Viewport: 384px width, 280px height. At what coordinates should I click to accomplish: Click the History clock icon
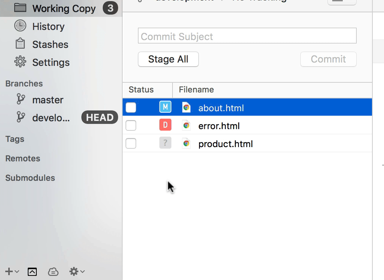(20, 26)
